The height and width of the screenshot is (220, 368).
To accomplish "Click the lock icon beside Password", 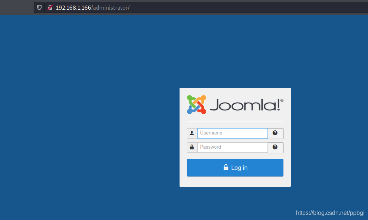I will click(192, 148).
